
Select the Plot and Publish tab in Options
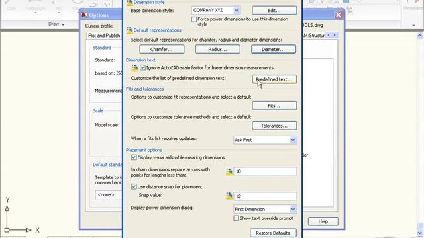click(x=105, y=35)
